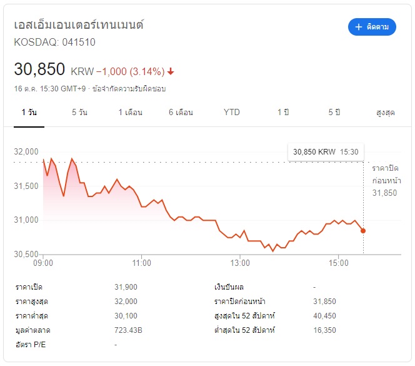The width and height of the screenshot is (415, 366).
Task: Click the KOSDAQ: 041510 ticker text
Action: click(x=54, y=42)
